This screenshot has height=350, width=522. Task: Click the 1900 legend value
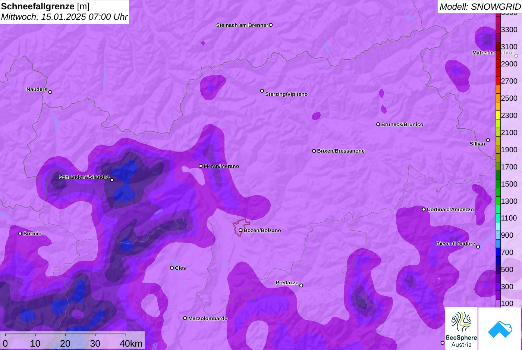pyautogui.click(x=509, y=150)
